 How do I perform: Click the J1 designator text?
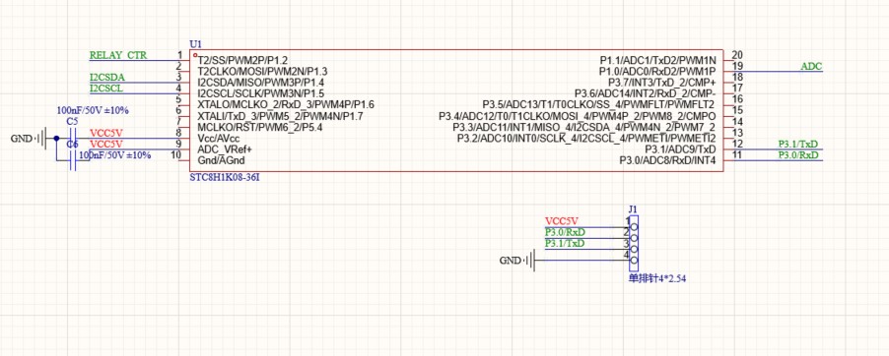634,208
